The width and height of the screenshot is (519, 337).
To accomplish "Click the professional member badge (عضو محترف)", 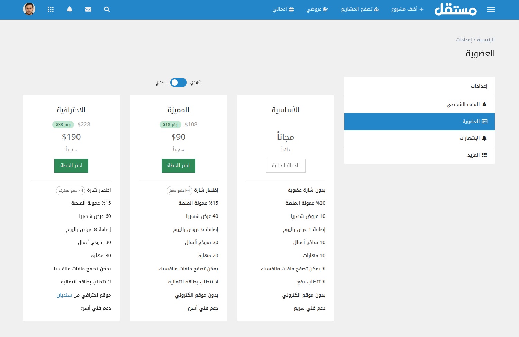I will (x=71, y=191).
